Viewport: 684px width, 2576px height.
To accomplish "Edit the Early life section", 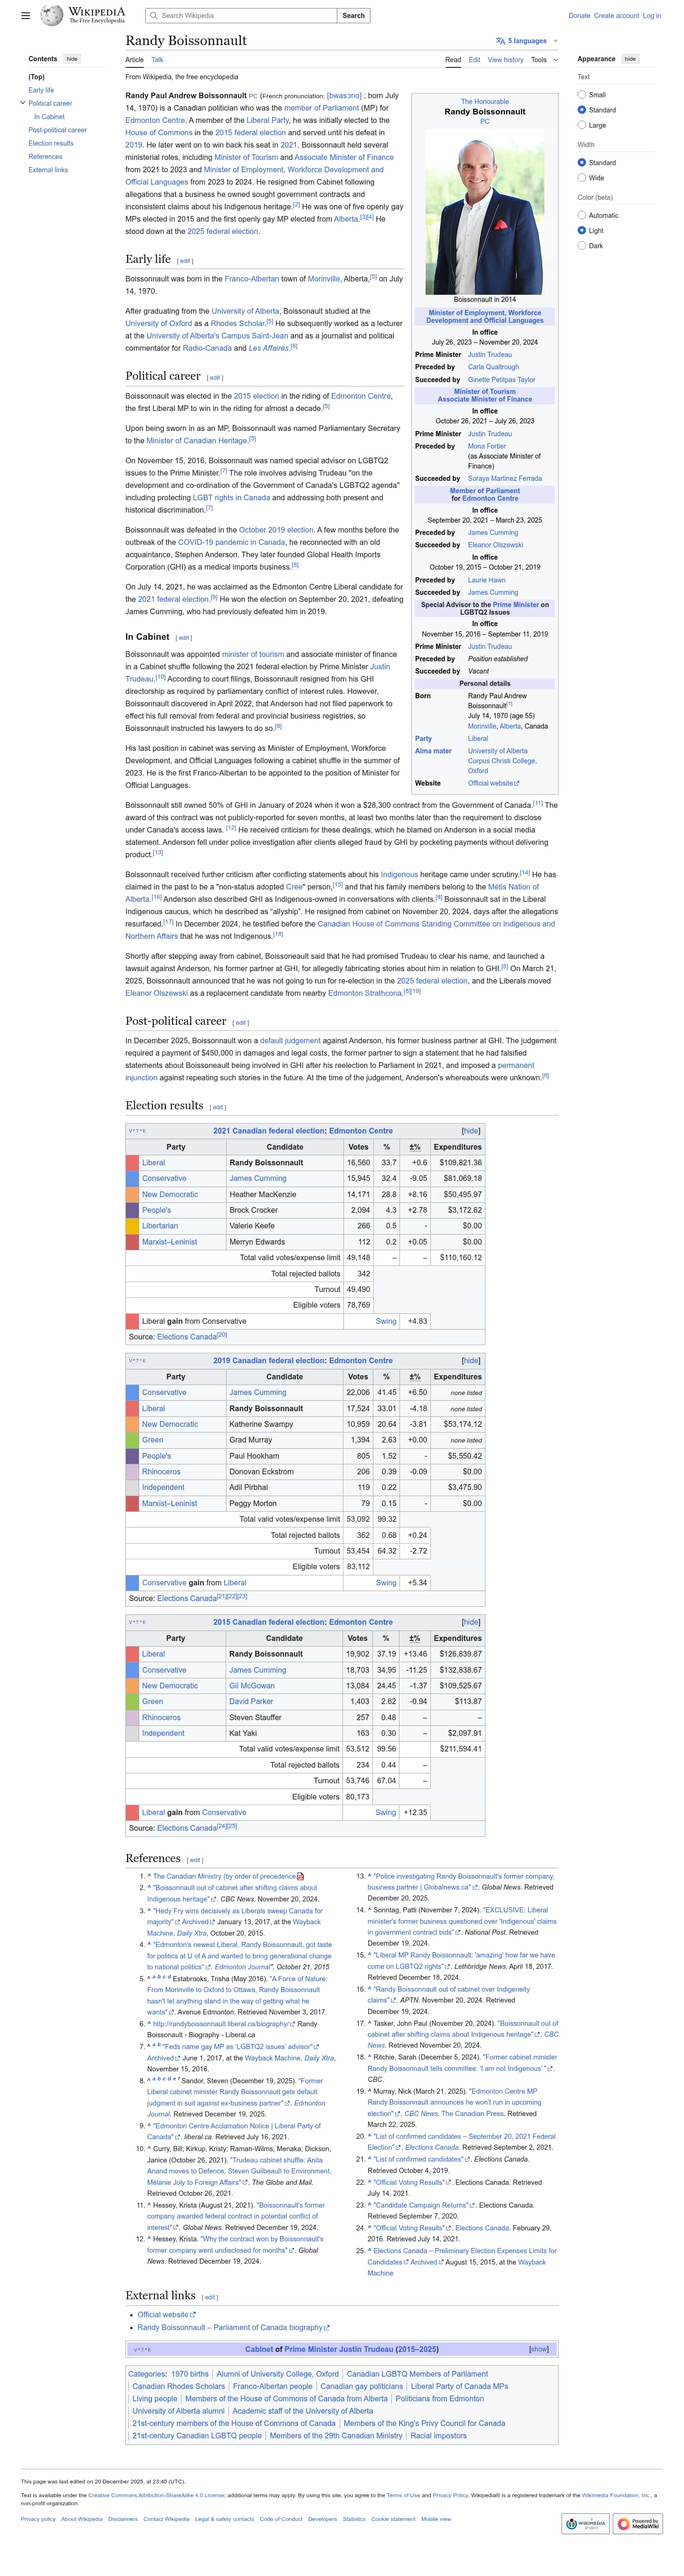I will pyautogui.click(x=185, y=261).
